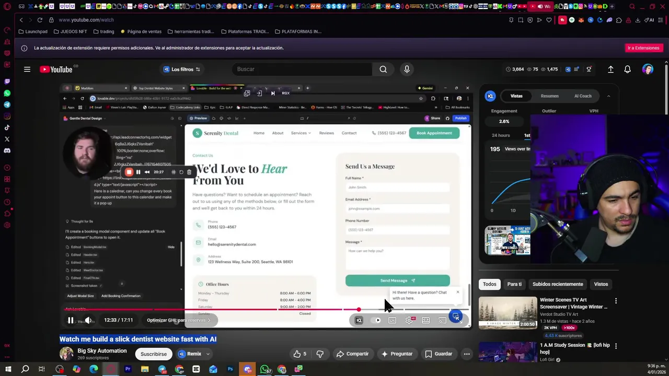Open the JUEGOS NFT bookmarks folder
The image size is (669, 376).
[70, 31]
